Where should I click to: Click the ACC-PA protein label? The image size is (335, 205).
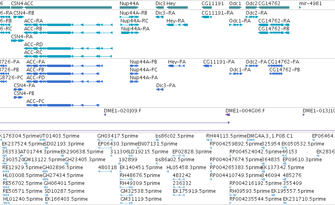[x=35, y=62]
